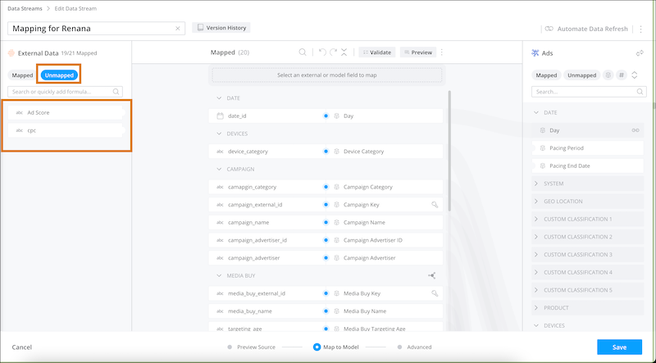
Task: Click the abc type icon of Ad Score
Action: click(x=19, y=112)
